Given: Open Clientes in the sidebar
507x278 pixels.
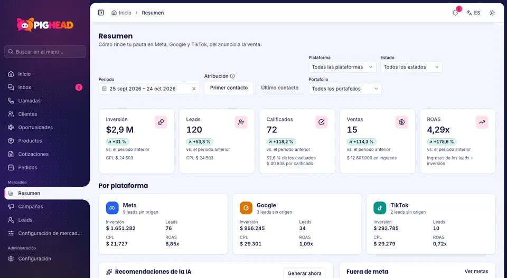Looking at the screenshot, I should tap(45, 114).
